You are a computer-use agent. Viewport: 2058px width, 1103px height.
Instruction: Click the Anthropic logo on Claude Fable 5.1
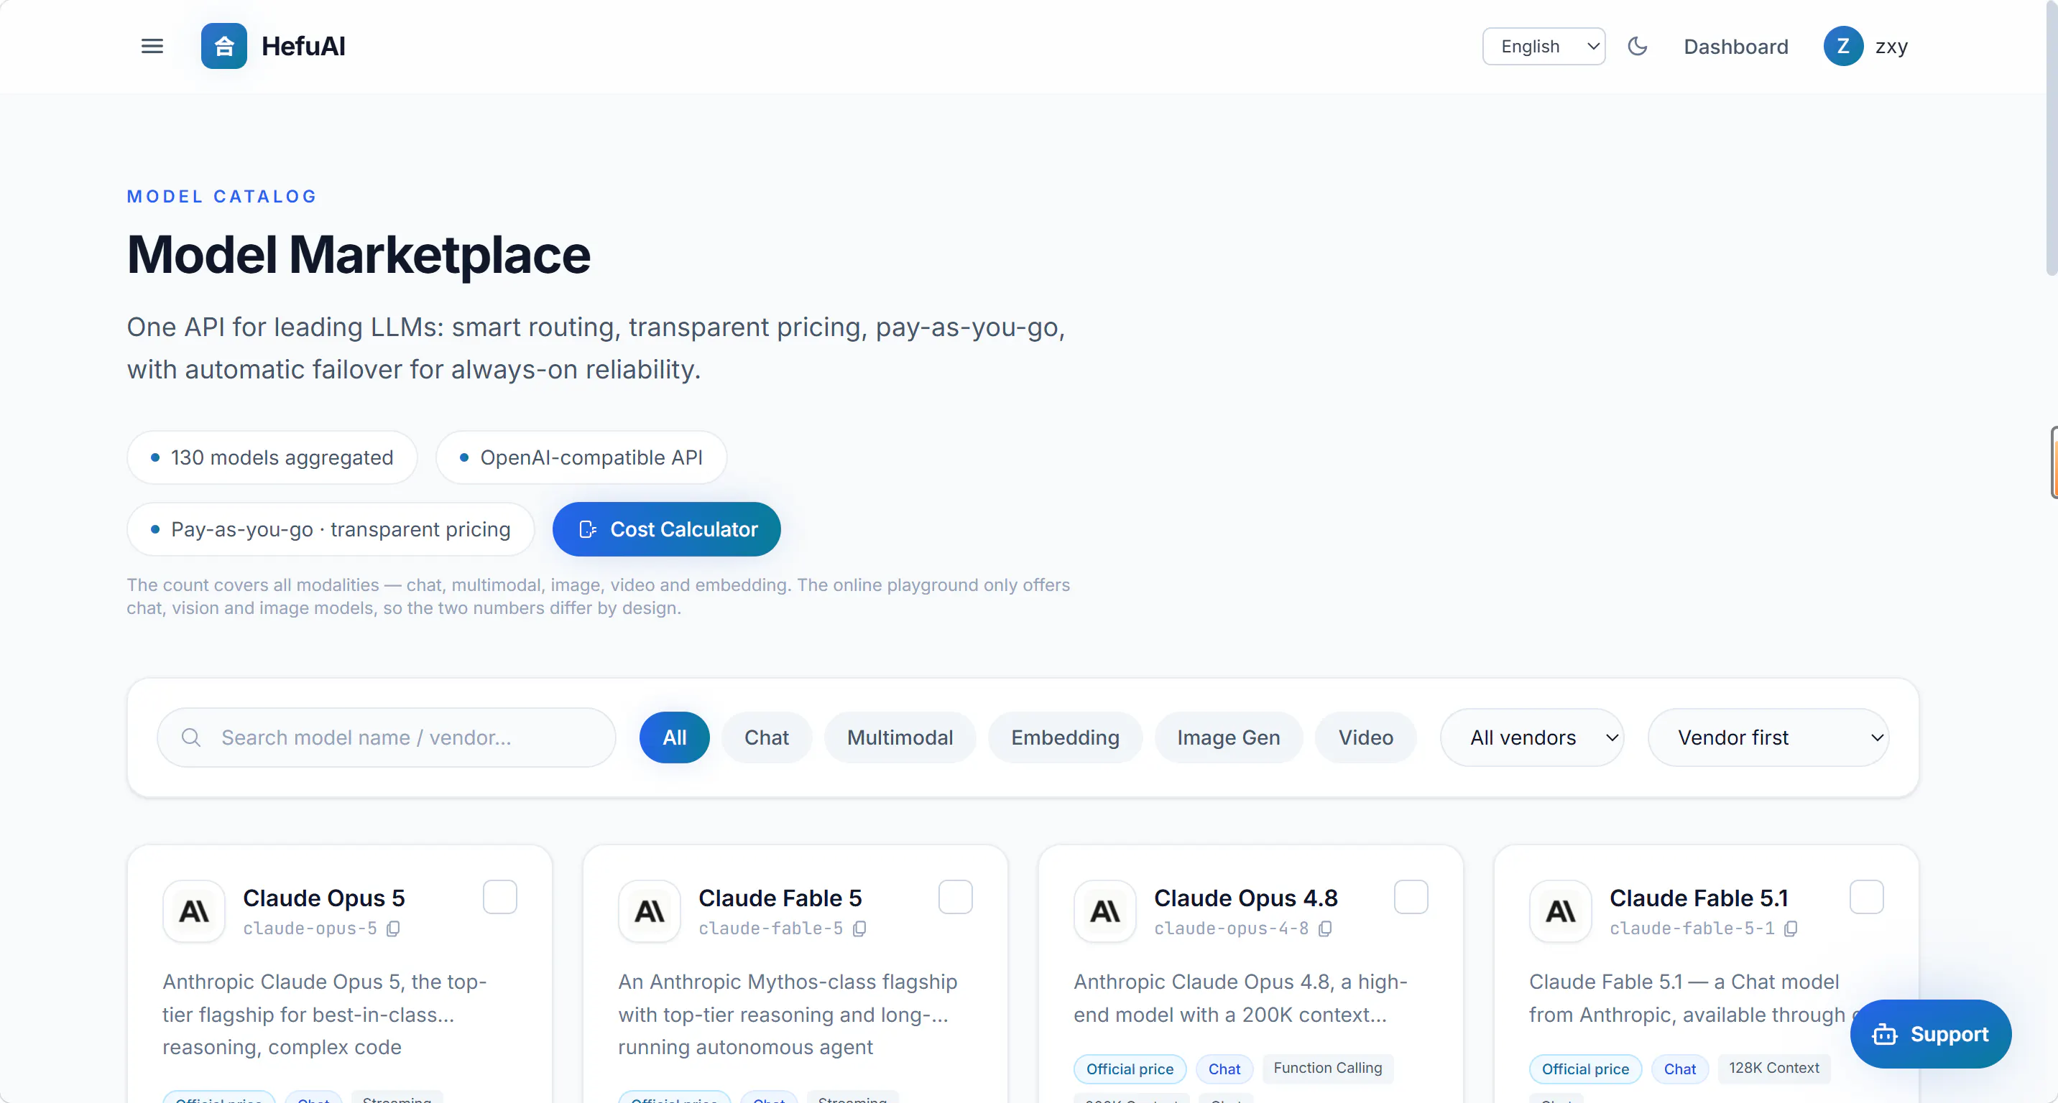click(x=1560, y=911)
